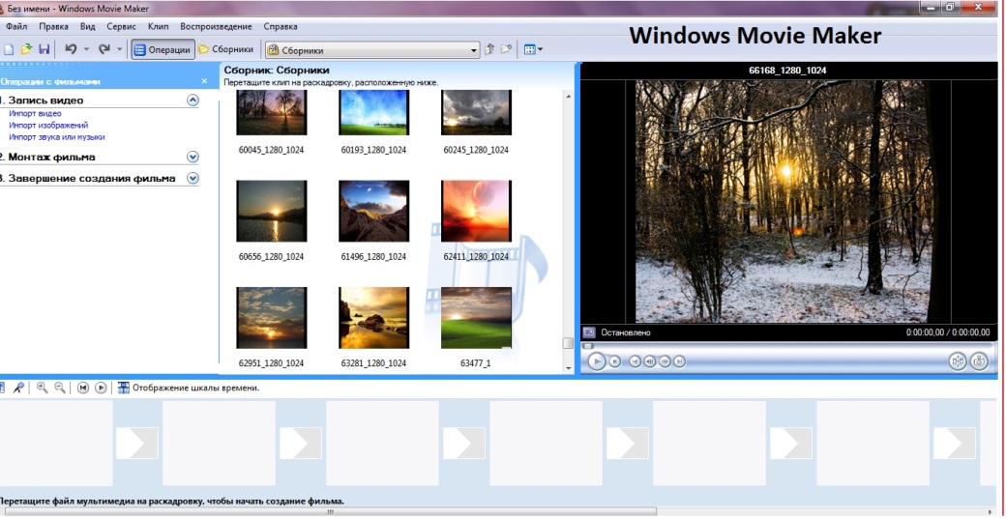Open the Сборники collection dropdown
Viewport: 1006px width, 518px height.
pos(474,49)
